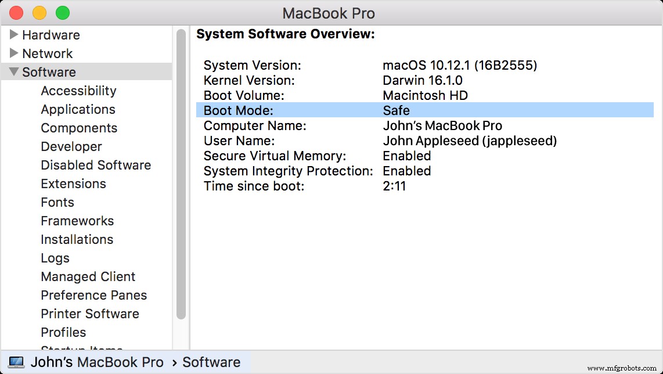Select the Applications item in the sidebar

pos(78,109)
